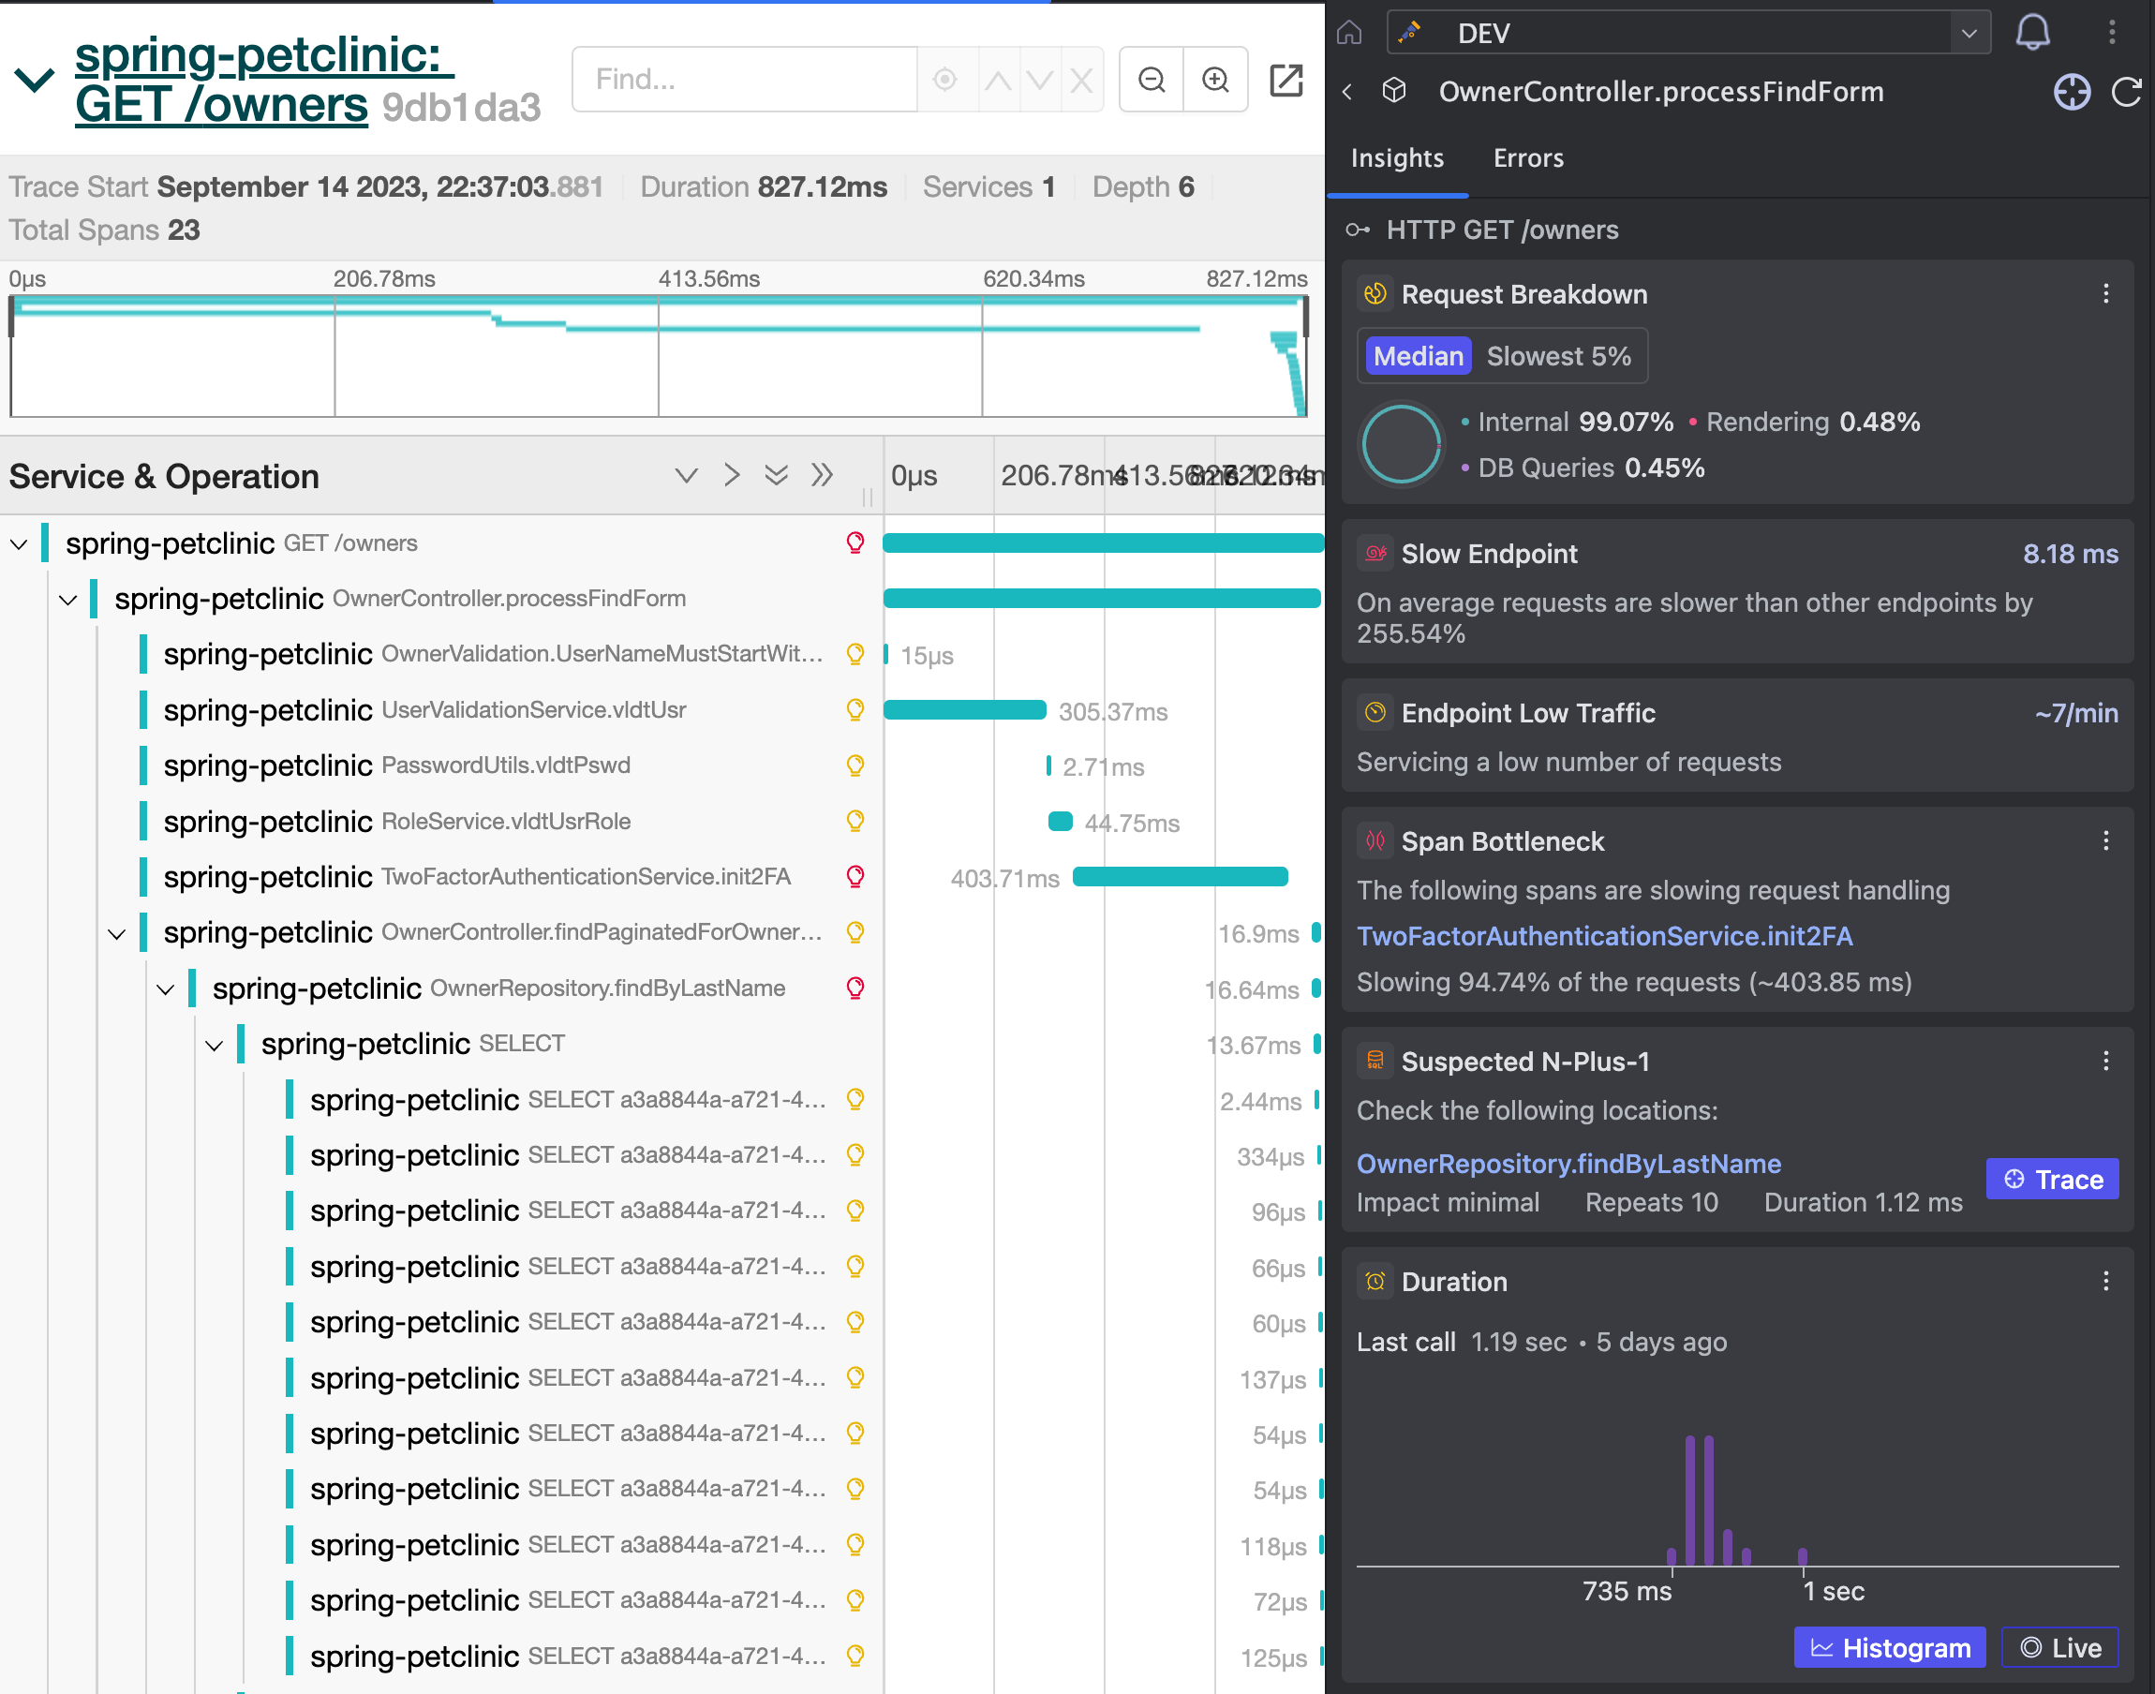The height and width of the screenshot is (1694, 2155).
Task: Open the notifications bell icon
Action: (x=2033, y=33)
